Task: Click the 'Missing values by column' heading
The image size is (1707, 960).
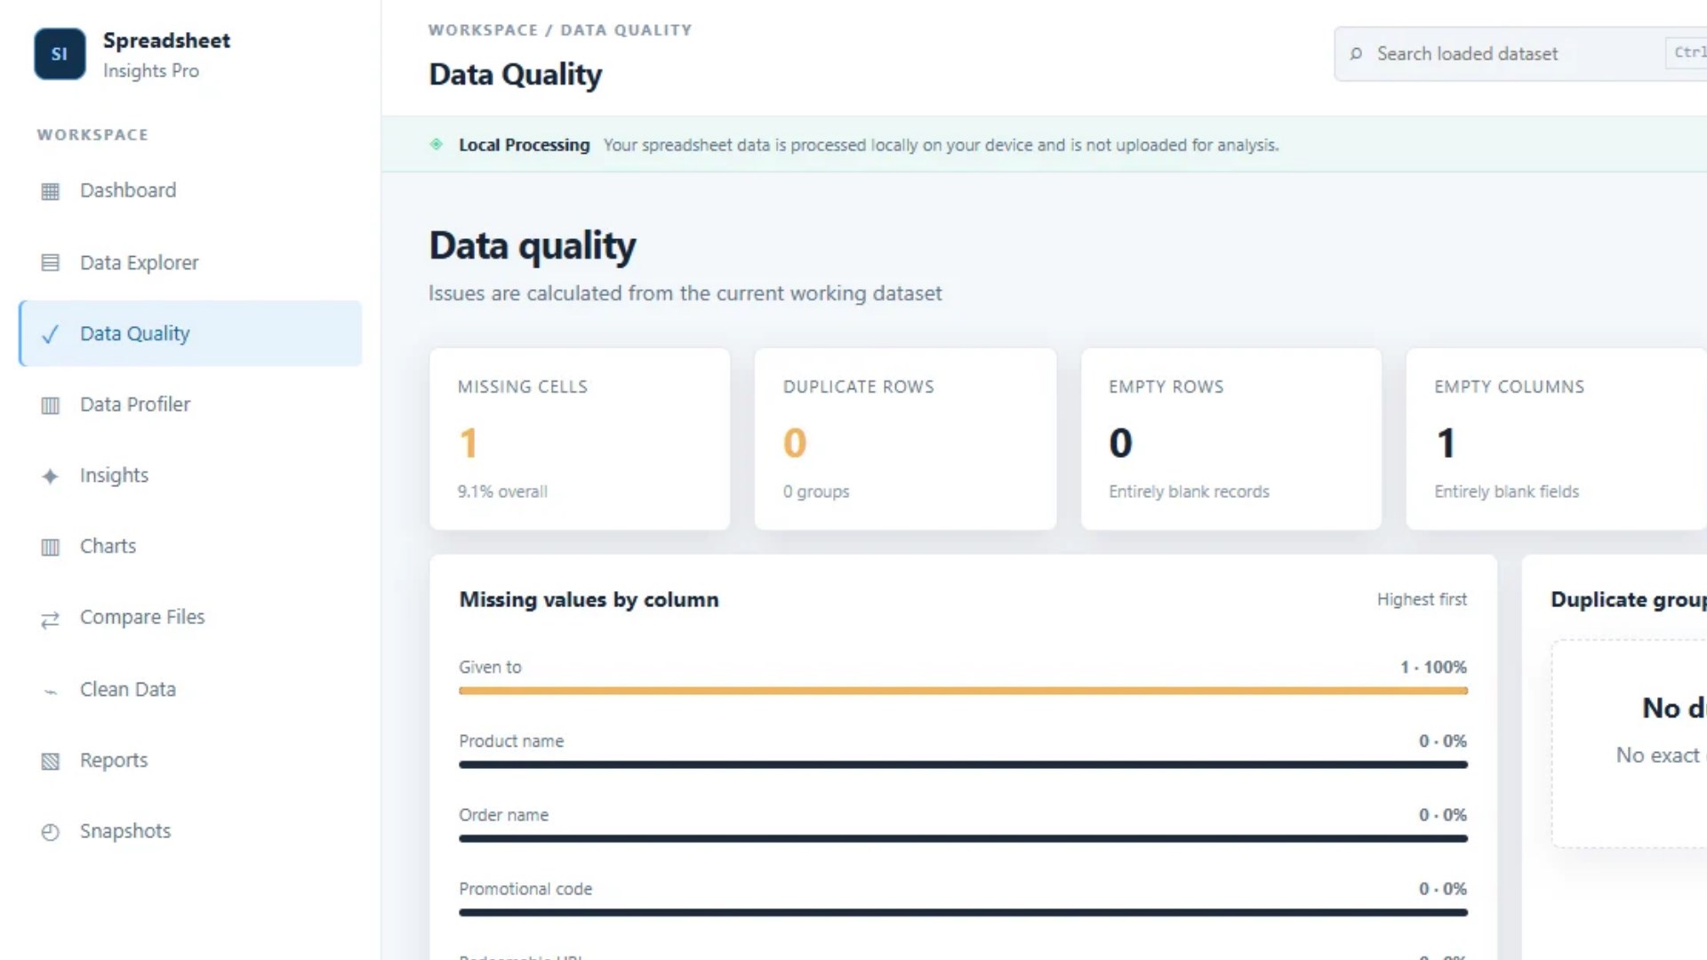Action: pyautogui.click(x=589, y=600)
